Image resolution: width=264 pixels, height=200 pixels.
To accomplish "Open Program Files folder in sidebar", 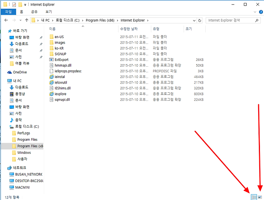I will [x=27, y=140].
